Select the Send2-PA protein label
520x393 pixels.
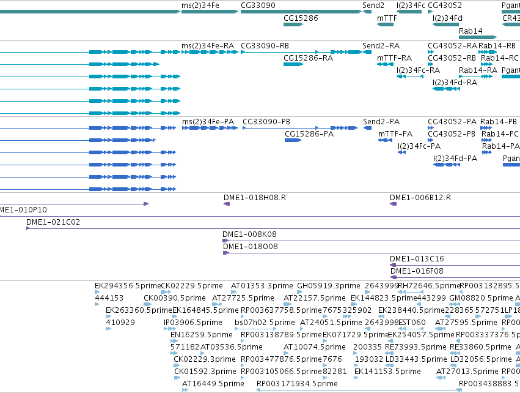point(381,122)
